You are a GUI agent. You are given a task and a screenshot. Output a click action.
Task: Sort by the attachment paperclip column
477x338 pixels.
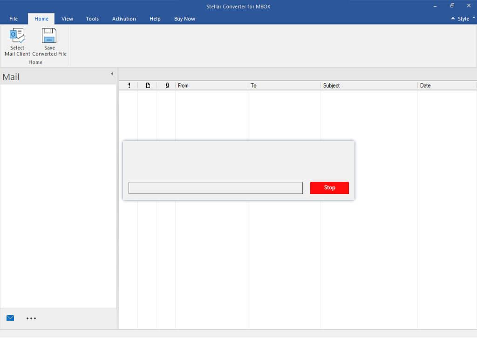coord(167,86)
